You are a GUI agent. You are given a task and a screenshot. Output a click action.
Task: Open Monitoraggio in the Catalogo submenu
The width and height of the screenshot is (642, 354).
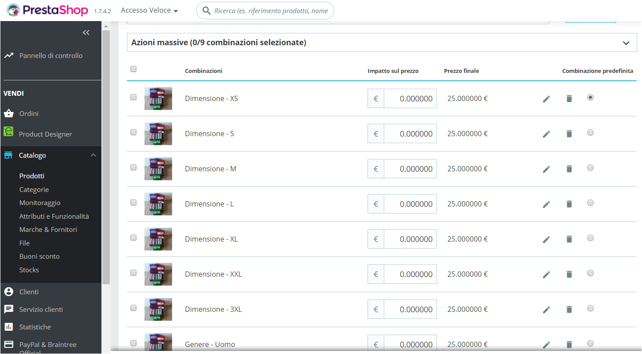click(40, 203)
